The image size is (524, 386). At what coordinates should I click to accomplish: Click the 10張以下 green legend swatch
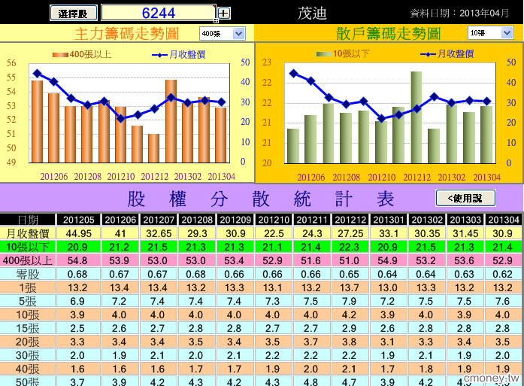(x=324, y=54)
